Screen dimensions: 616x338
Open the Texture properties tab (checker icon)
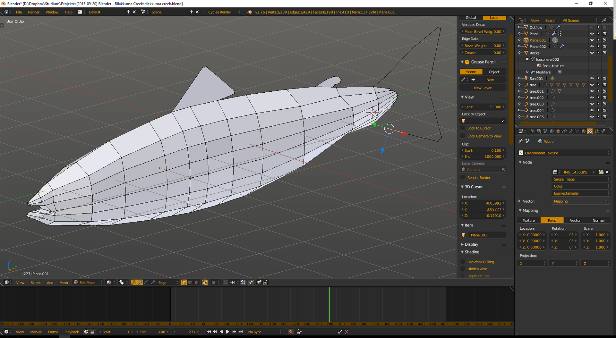590,131
